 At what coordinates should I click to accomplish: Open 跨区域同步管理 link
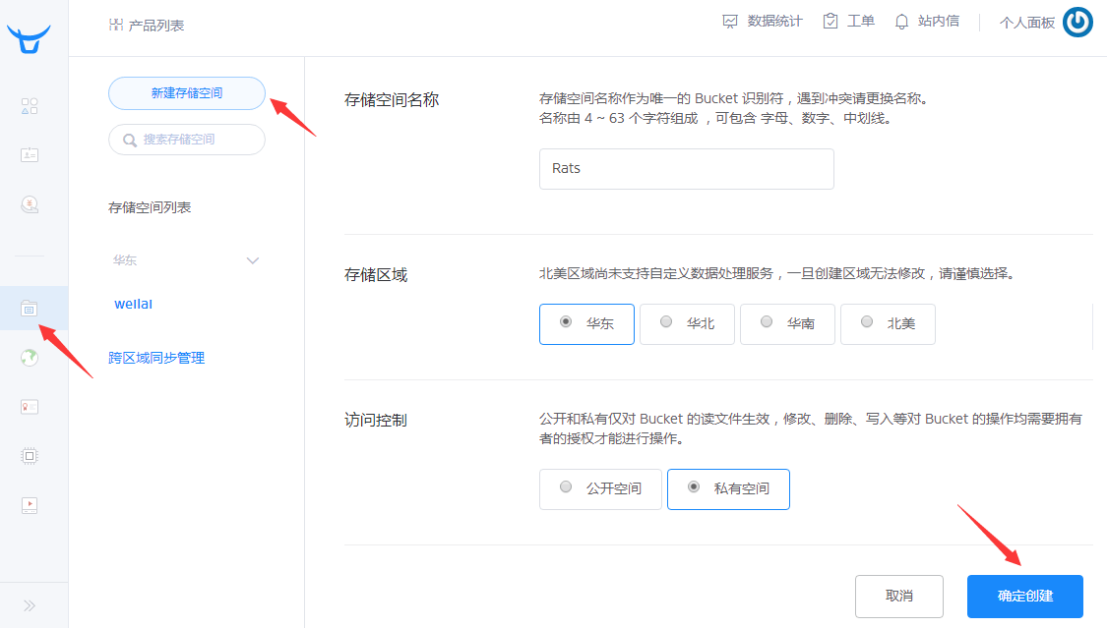pos(156,358)
